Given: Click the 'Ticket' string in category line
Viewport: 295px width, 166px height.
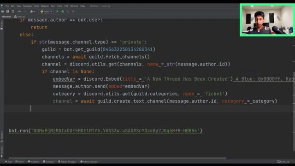Looking at the screenshot, I should pos(213,94).
